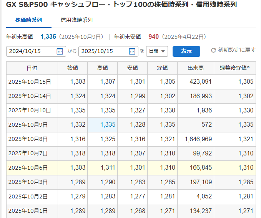Click start date field 2024/10/15

pos(31,51)
